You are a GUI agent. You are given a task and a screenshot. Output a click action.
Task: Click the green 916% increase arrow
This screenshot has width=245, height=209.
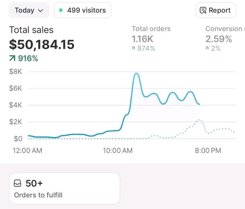click(x=13, y=59)
